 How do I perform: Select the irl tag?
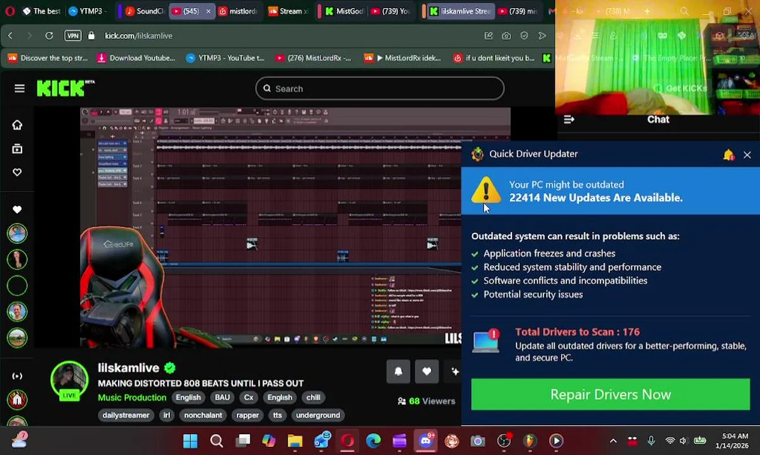point(167,415)
